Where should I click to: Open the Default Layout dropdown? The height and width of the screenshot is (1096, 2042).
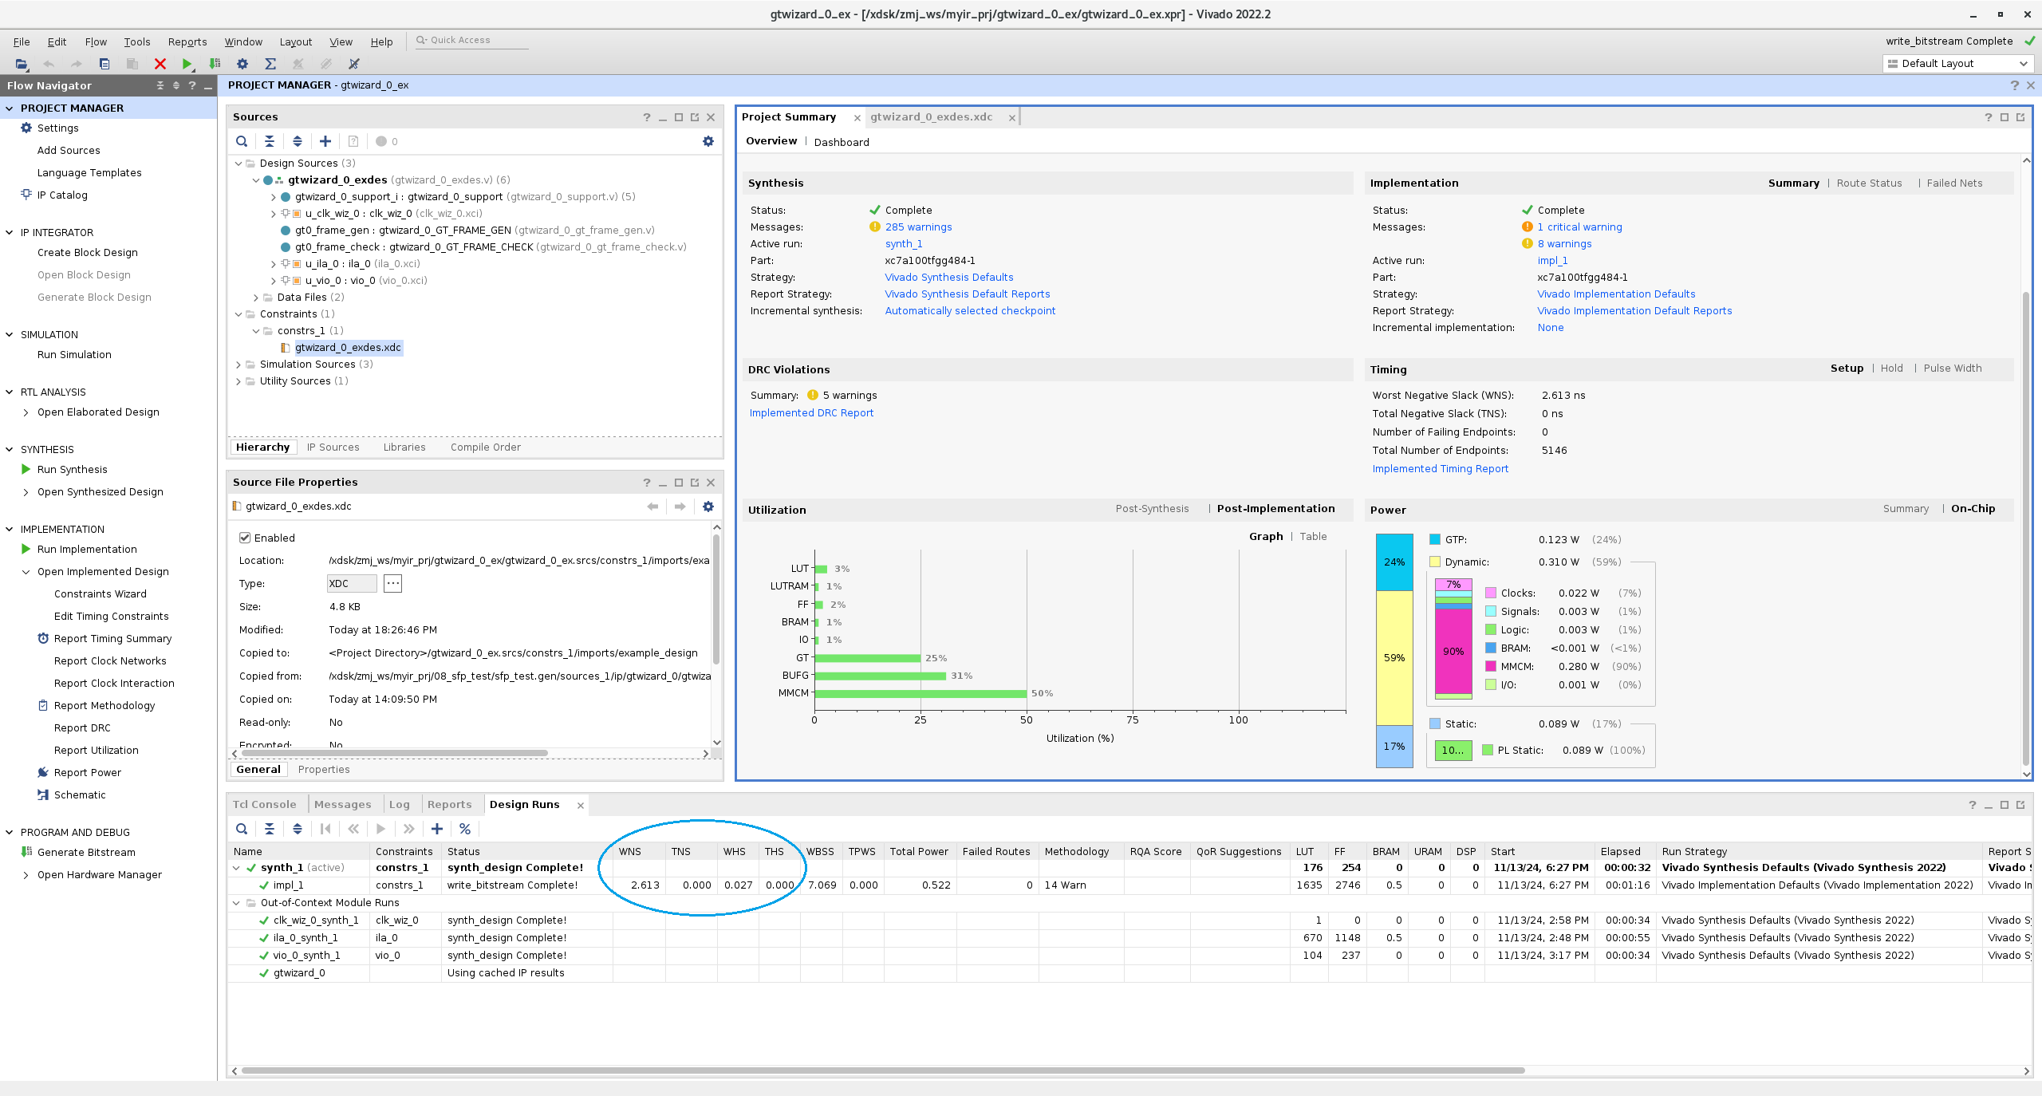coord(1957,64)
